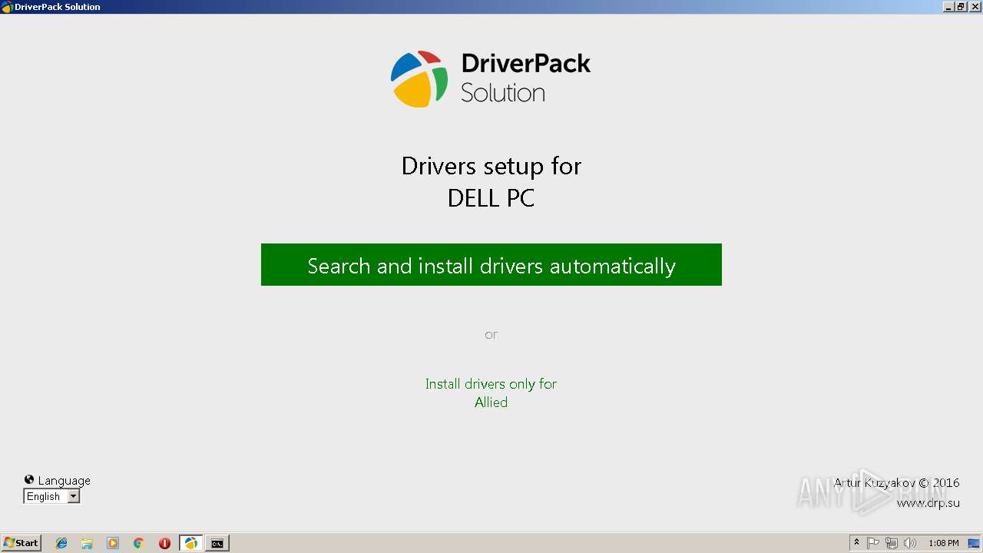The width and height of the screenshot is (983, 553).
Task: Open the www.drp.su website link
Action: [x=928, y=503]
